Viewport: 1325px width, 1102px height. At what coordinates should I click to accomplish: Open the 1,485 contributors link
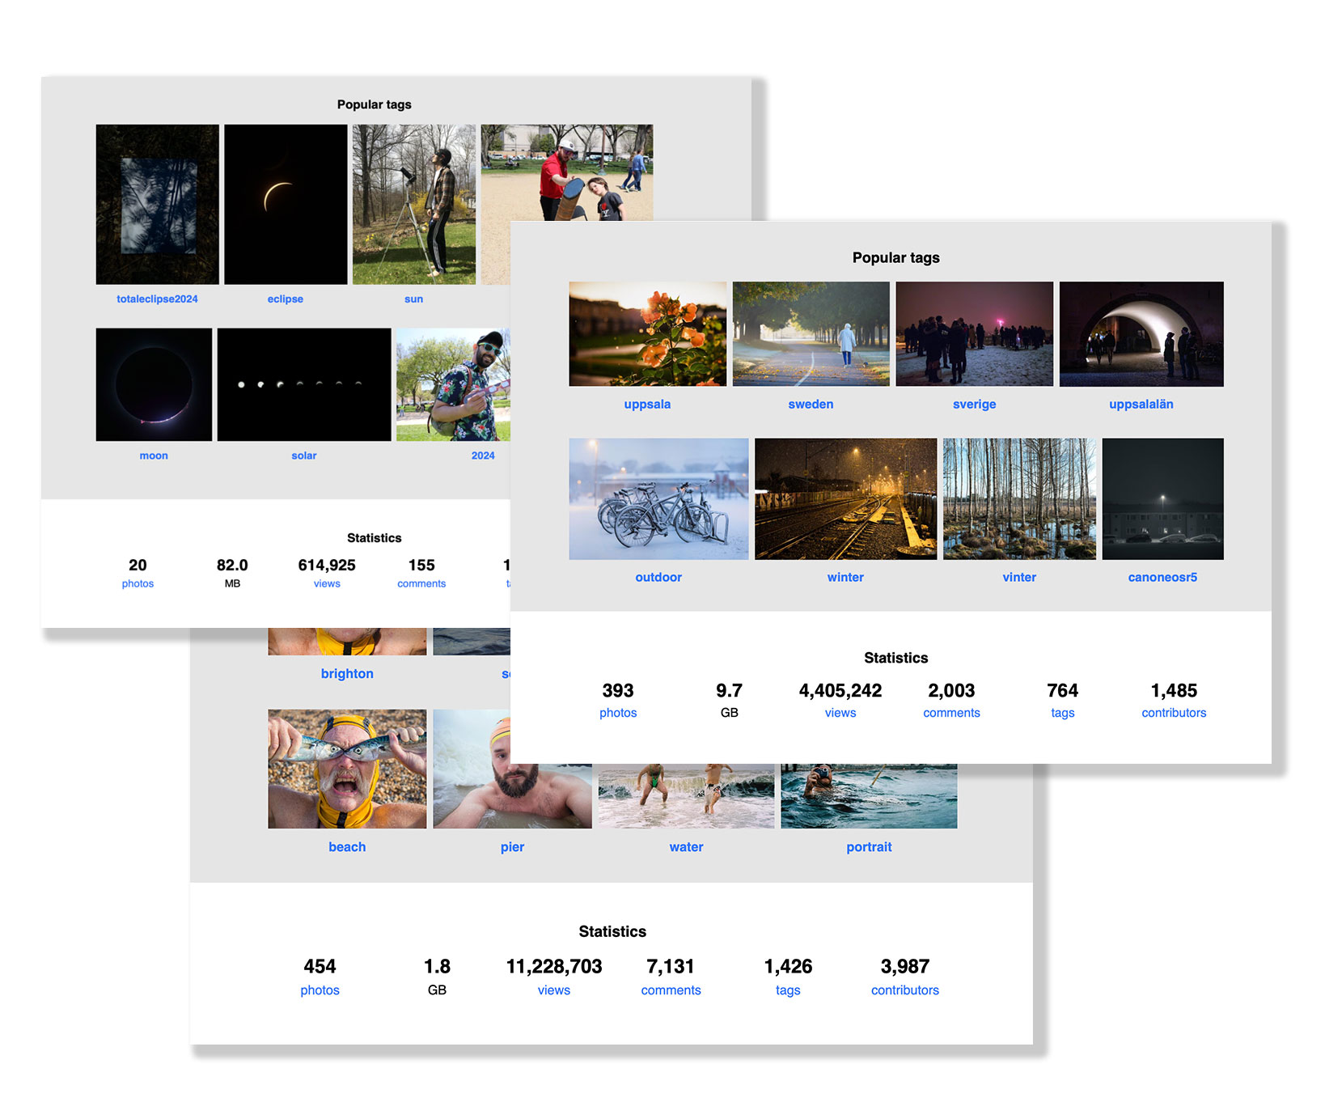1174,713
